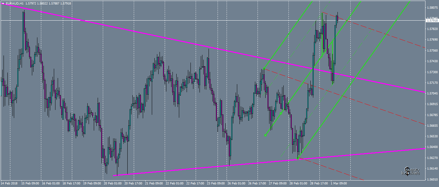Collapse the chart info via the triangle icon
The image size is (439, 187).
pyautogui.click(x=3, y=3)
